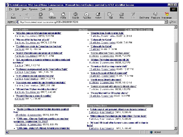Viewport: 183px width, 137px height.
Task: Open the Tools menu
Action: [43, 9]
